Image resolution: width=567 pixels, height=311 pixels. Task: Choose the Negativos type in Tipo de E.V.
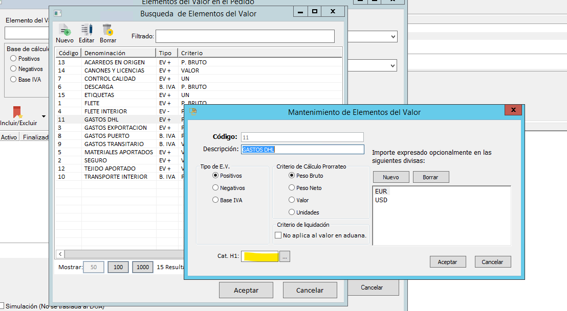(x=215, y=188)
